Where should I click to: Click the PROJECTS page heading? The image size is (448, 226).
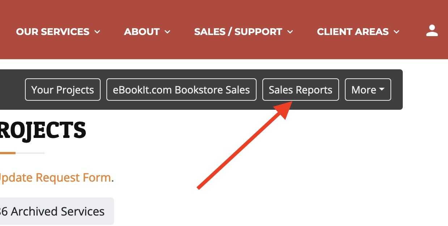[43, 130]
